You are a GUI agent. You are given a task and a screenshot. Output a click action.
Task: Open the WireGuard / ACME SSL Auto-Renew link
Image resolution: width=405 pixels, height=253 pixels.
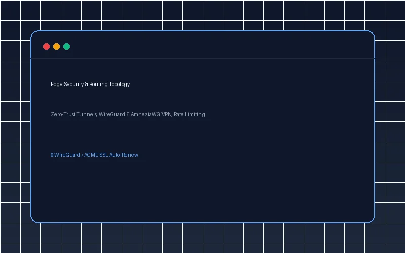[95, 155]
